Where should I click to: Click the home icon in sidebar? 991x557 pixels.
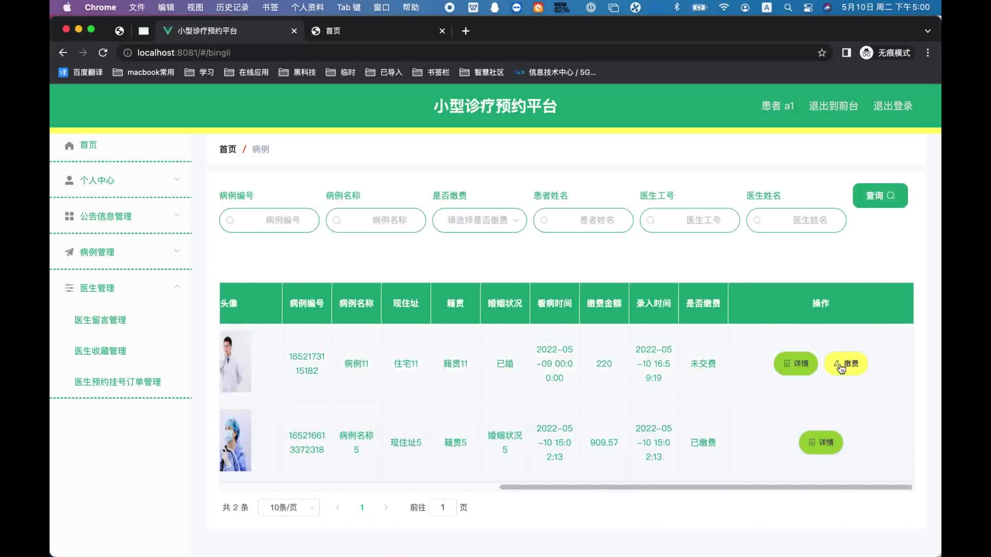(x=69, y=145)
